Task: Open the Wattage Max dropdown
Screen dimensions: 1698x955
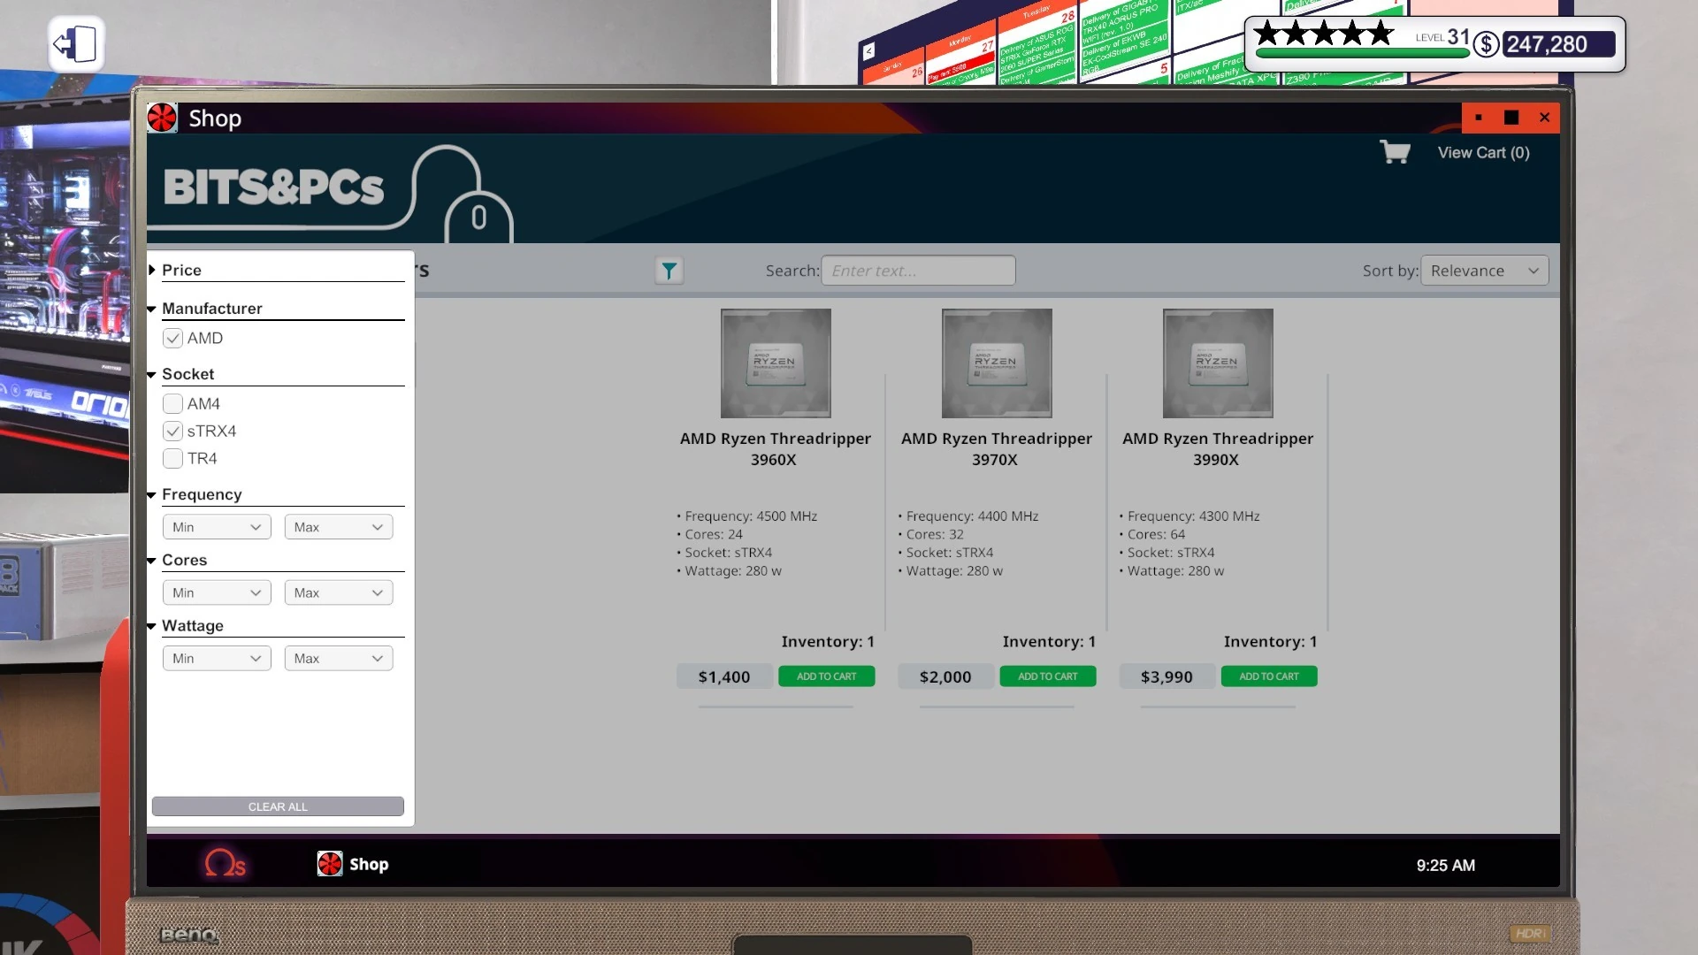Action: [x=338, y=658]
